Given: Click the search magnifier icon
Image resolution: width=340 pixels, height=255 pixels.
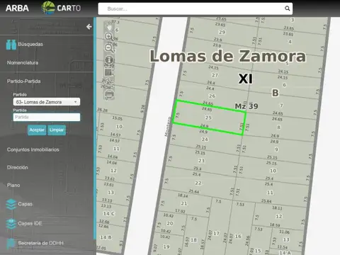Looking at the screenshot, I should point(287,8).
